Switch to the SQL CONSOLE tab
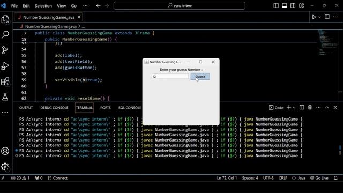 (130, 108)
